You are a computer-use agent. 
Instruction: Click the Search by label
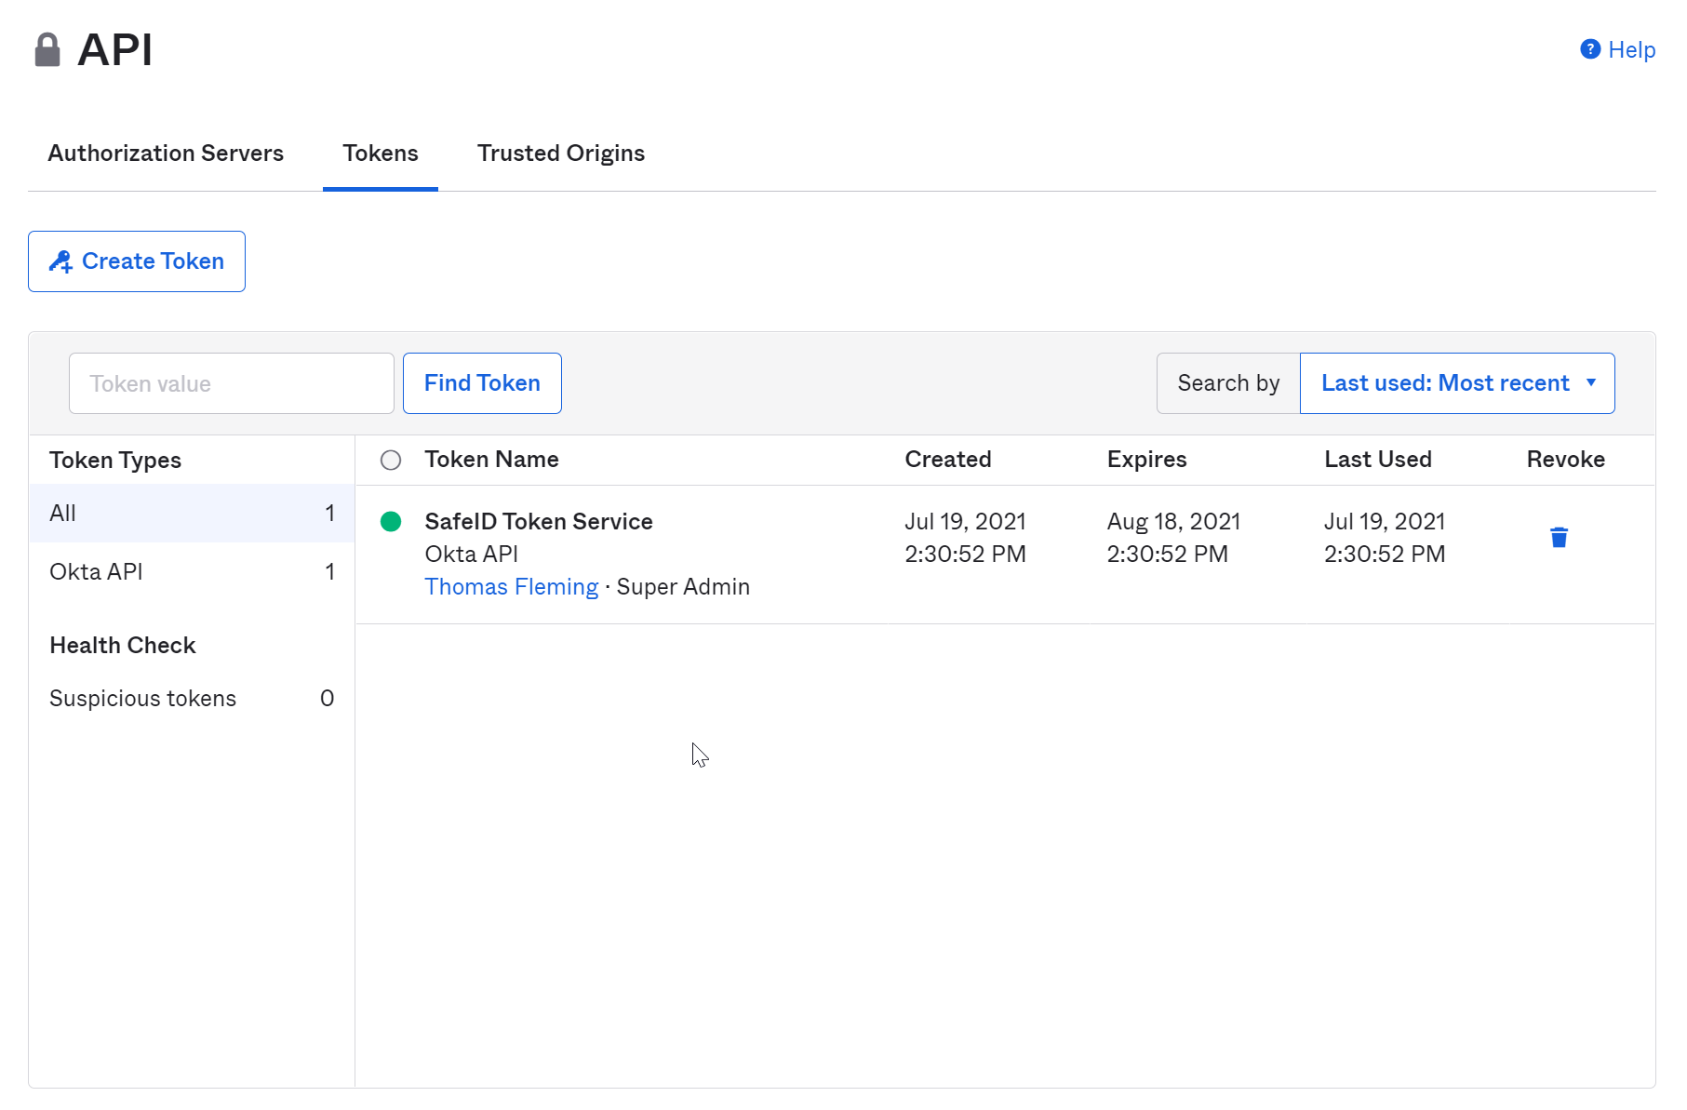1227,383
